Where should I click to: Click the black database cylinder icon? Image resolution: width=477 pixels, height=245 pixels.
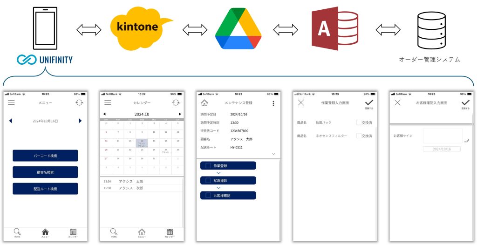pyautogui.click(x=431, y=30)
